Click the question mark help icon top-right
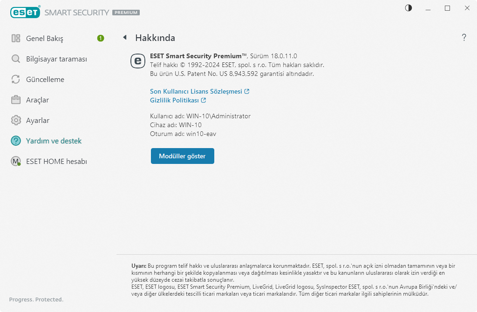477x312 pixels. coord(464,38)
